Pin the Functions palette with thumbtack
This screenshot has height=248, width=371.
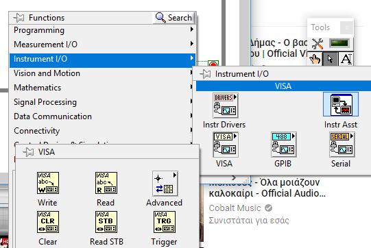pyautogui.click(x=19, y=18)
